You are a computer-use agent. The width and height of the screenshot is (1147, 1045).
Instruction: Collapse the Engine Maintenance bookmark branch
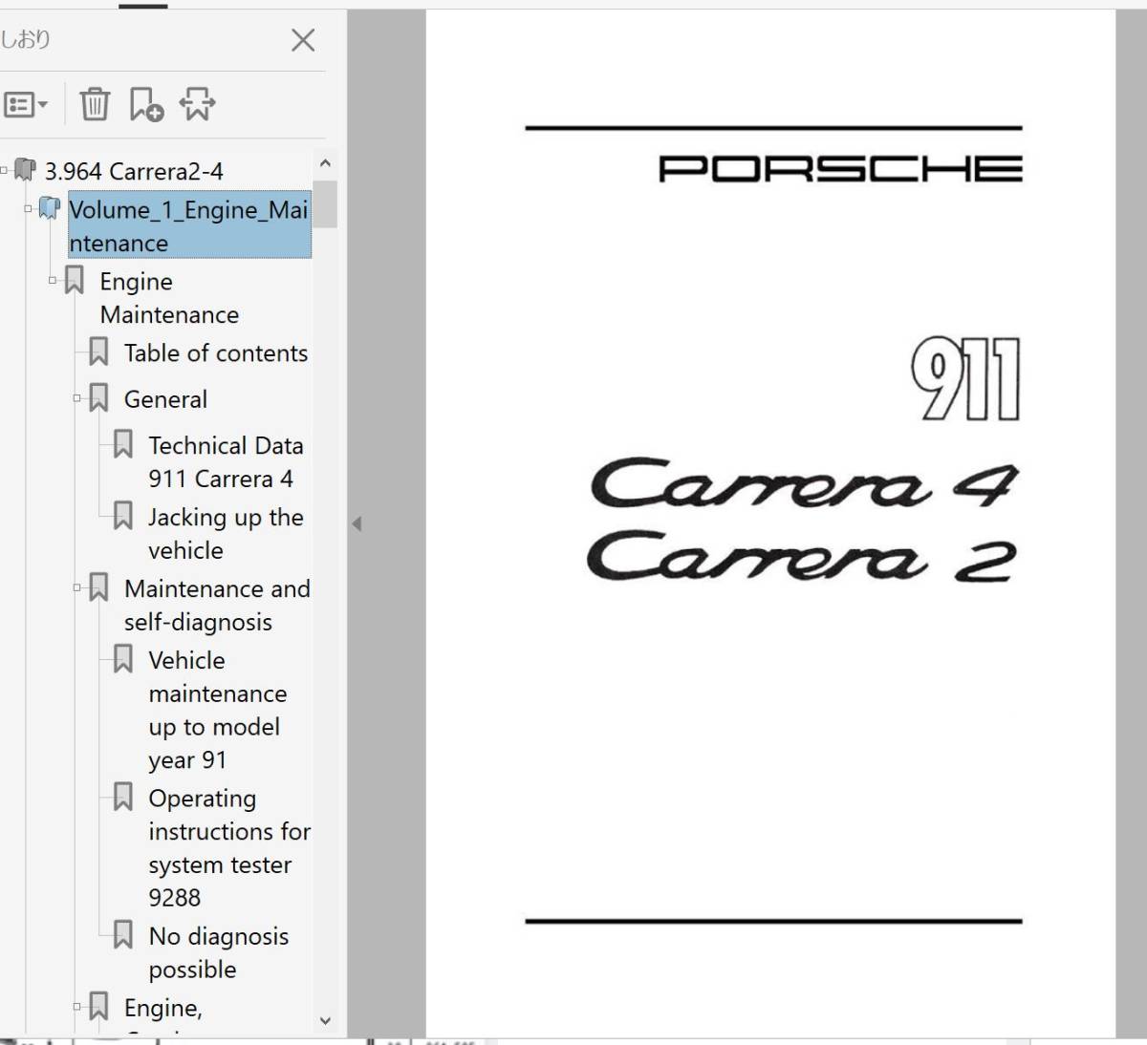(53, 281)
